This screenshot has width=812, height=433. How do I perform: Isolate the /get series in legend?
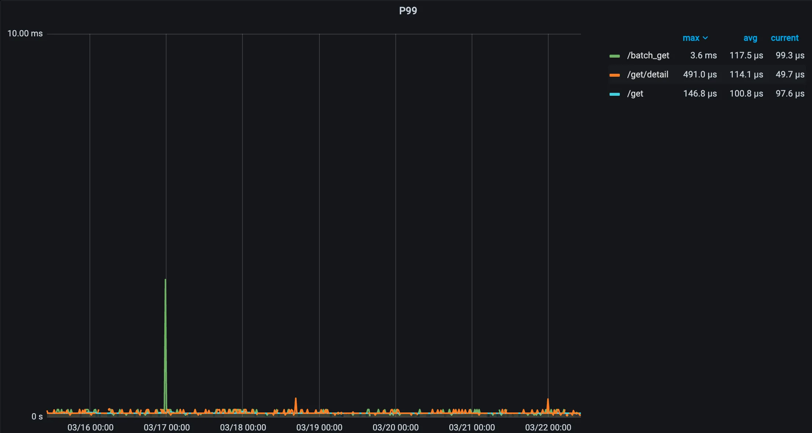(x=635, y=94)
